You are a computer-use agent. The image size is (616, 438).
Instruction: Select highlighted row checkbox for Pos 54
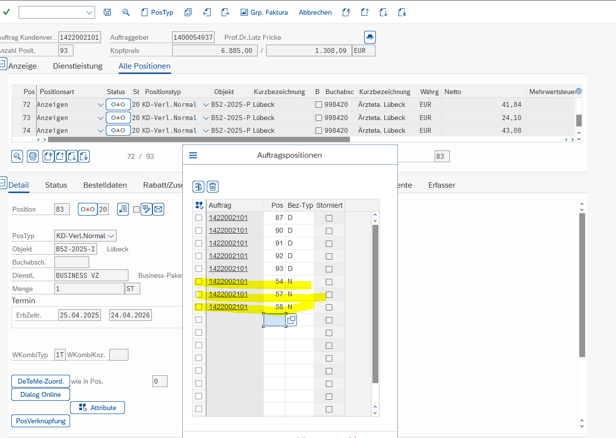(x=198, y=282)
